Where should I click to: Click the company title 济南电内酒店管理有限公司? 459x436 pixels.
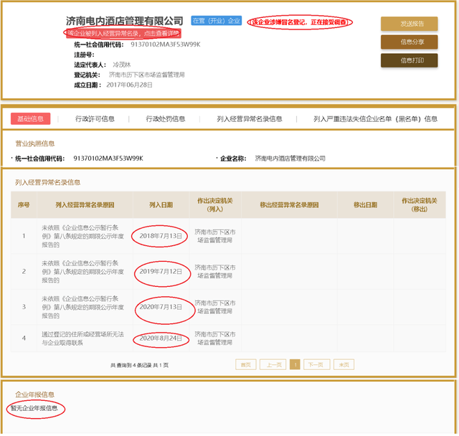pos(124,21)
